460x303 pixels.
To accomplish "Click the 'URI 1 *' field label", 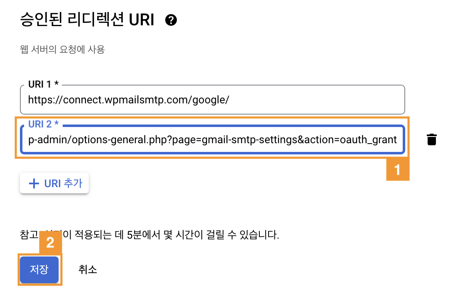I will click(43, 85).
